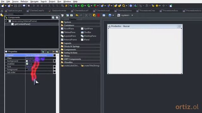
Task: Collapse the Containers palette category
Action: point(80,25)
